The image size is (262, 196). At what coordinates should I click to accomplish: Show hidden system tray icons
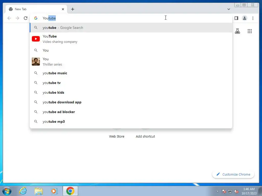tap(217, 191)
